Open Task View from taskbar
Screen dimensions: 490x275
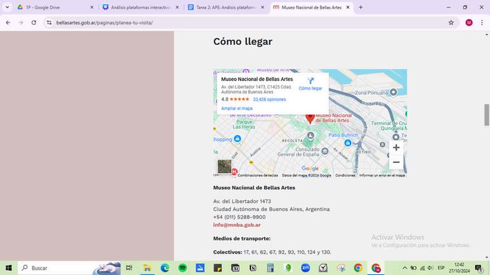129,268
